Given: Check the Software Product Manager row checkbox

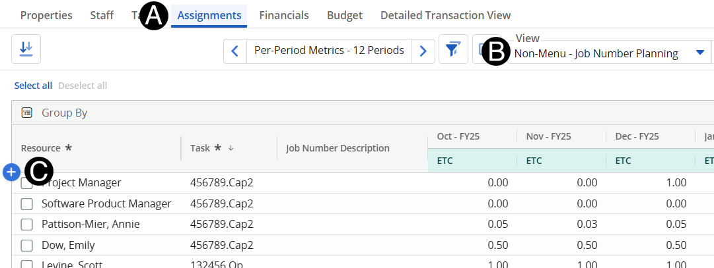Looking at the screenshot, I should [26, 204].
